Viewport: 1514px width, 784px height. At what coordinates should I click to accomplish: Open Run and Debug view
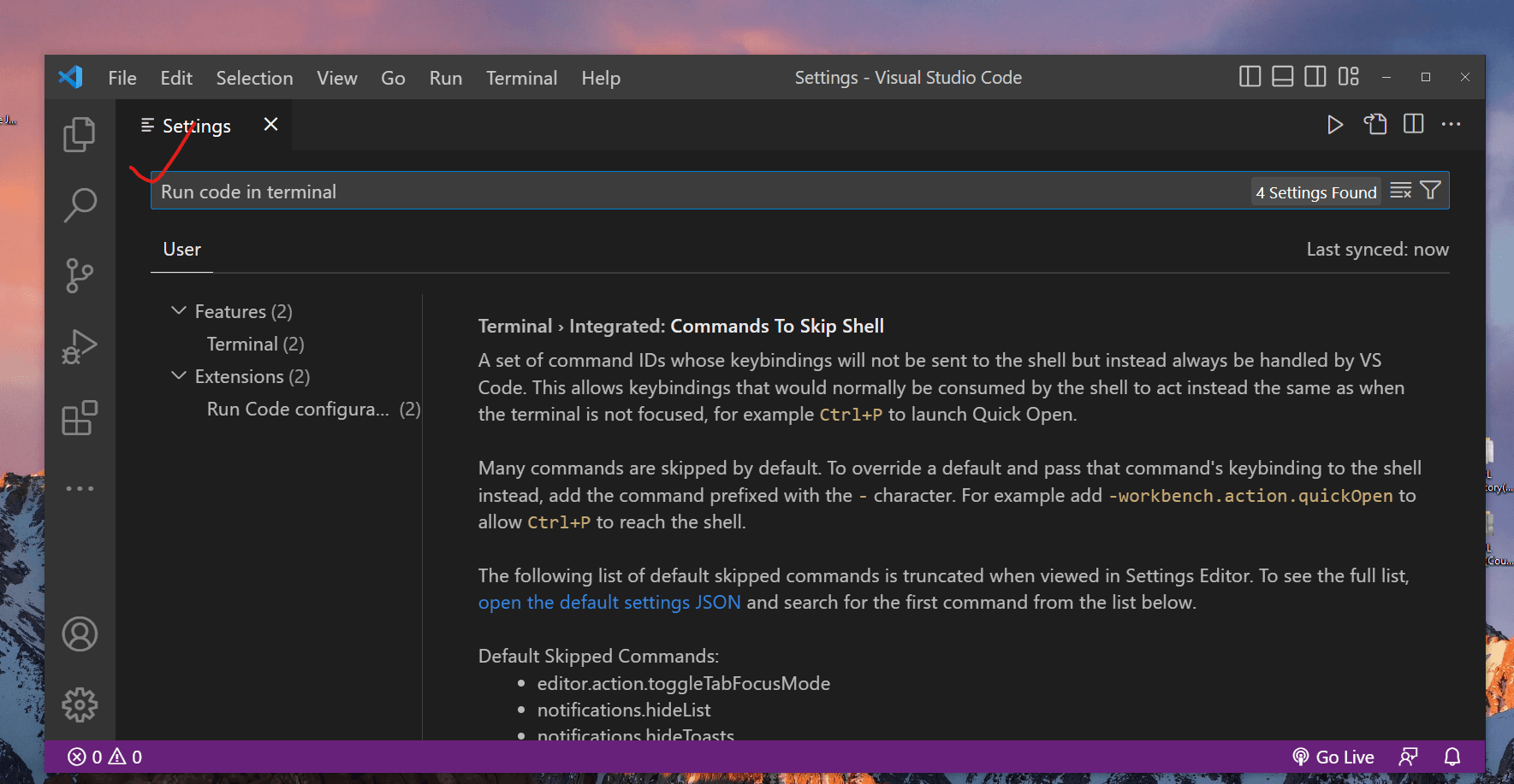(x=80, y=346)
